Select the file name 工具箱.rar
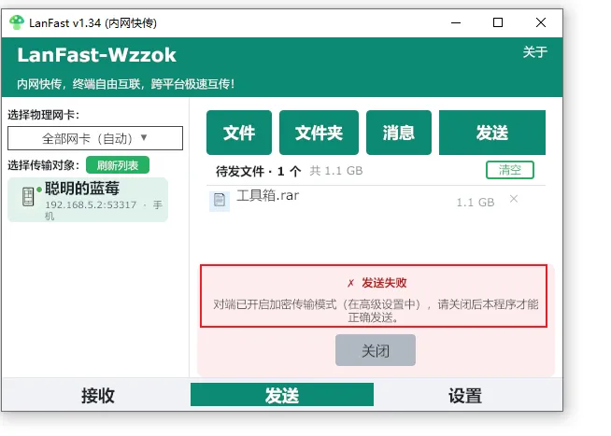This screenshot has width=611, height=436. tap(268, 195)
